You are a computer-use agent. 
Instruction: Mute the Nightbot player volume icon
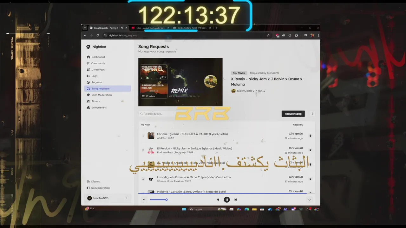[144, 199]
